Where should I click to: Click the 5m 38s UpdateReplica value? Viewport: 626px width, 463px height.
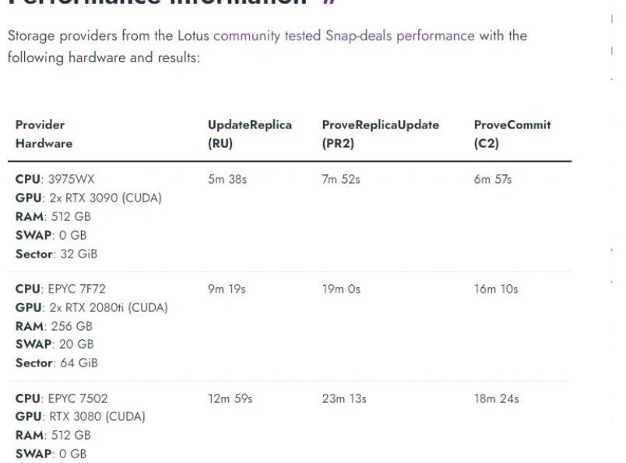(227, 179)
